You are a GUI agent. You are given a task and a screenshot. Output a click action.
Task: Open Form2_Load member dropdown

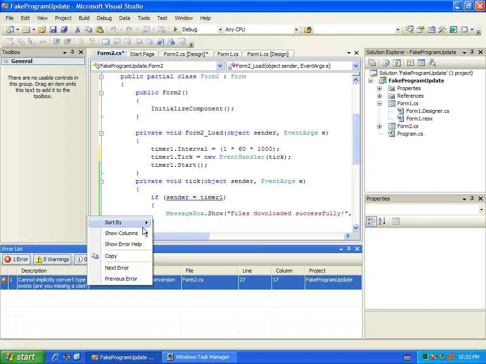[355, 65]
